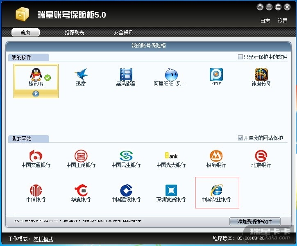
Task: Click the compact-mode window button at top right
Action: tap(260, 7)
